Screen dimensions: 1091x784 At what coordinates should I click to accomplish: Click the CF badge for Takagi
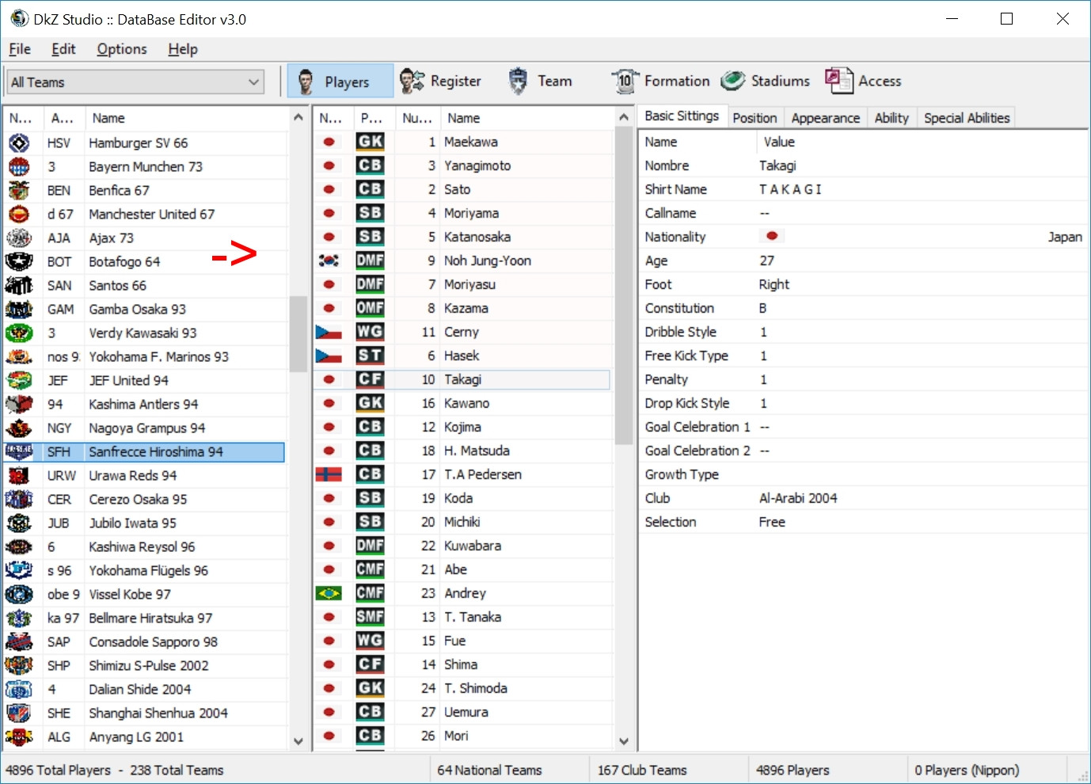(x=370, y=379)
